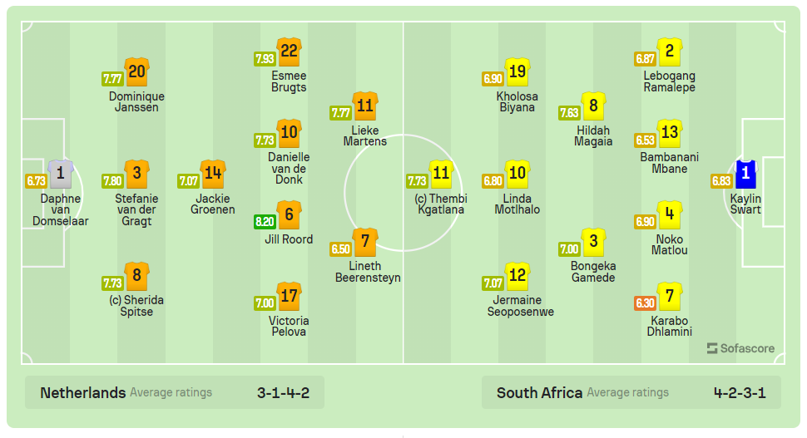Open Thembi Kgatlana's number 11 yellow shirt
This screenshot has height=438, width=807.
[441, 174]
